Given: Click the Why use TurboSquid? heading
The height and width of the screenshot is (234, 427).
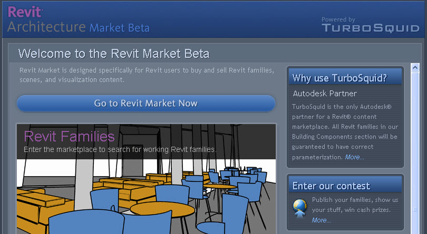Looking at the screenshot, I should click(339, 78).
